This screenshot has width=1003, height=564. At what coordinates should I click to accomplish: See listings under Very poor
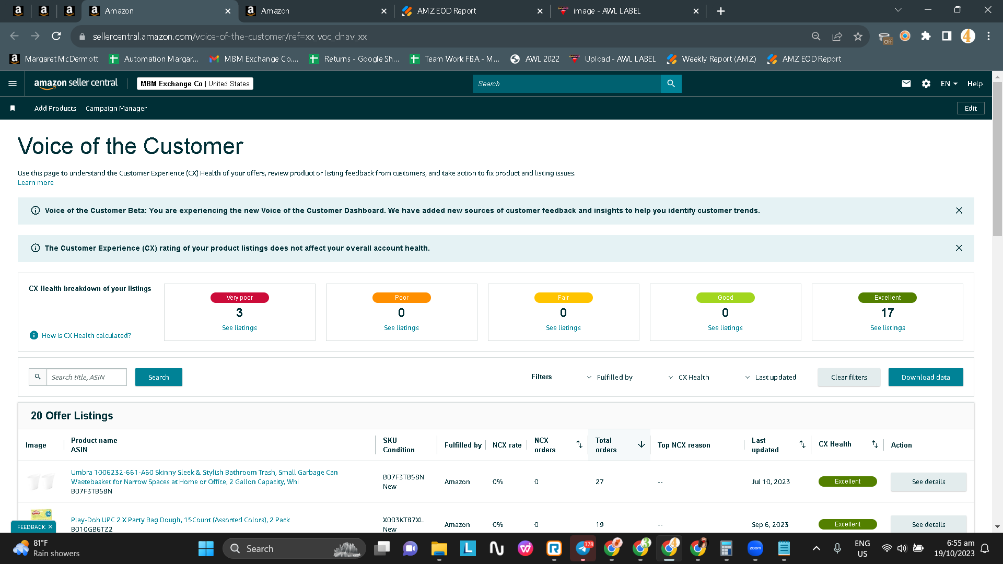point(239,327)
